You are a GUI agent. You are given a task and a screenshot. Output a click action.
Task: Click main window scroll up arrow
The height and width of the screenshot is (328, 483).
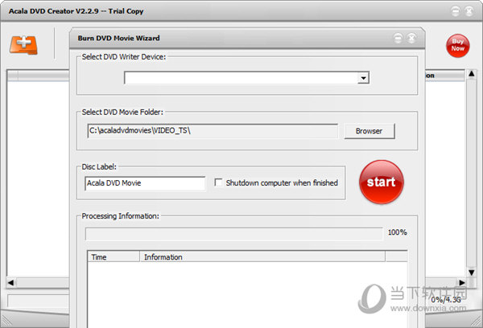pyautogui.click(x=471, y=74)
